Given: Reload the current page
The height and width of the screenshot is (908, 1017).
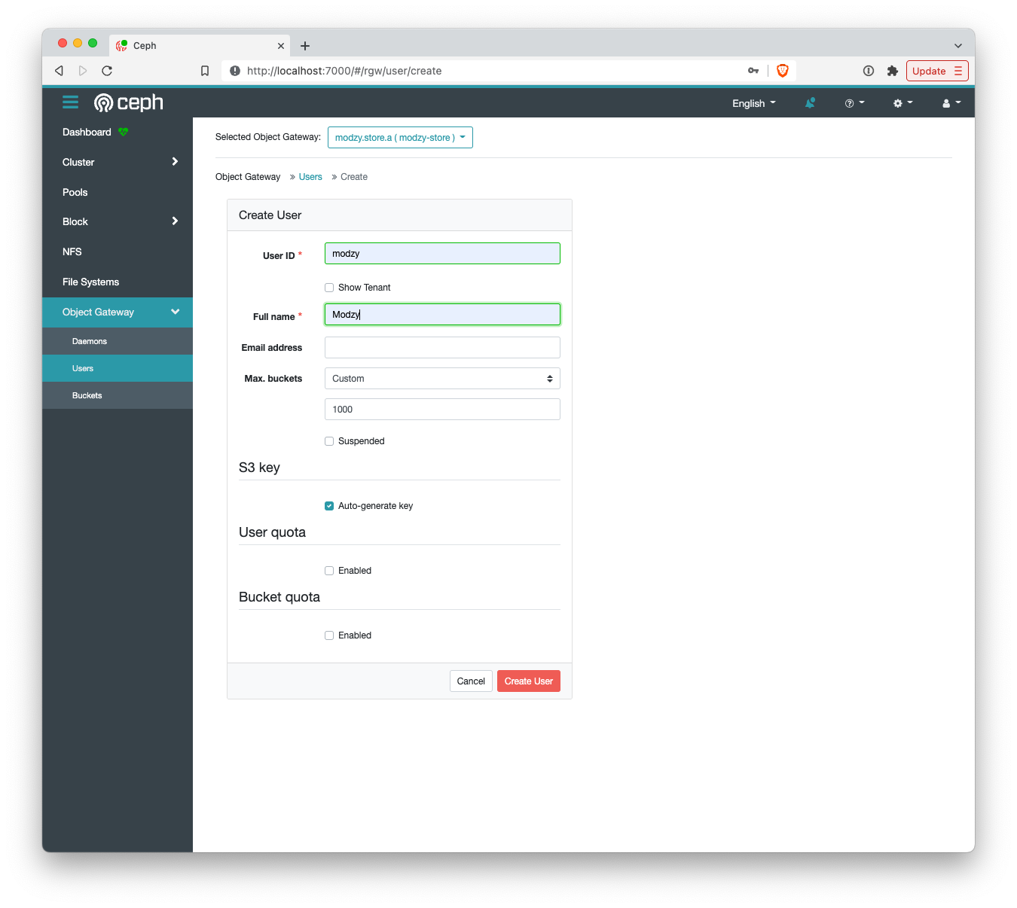Looking at the screenshot, I should [x=107, y=71].
